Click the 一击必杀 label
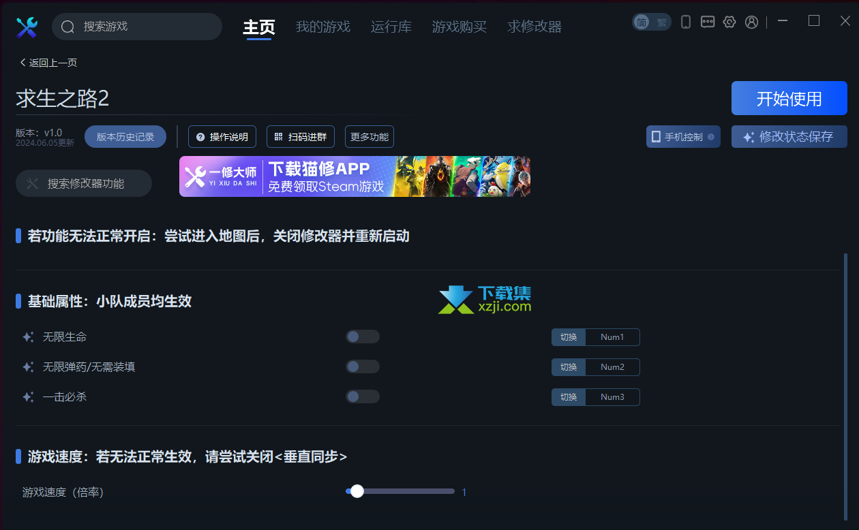This screenshot has width=859, height=530. tap(65, 396)
